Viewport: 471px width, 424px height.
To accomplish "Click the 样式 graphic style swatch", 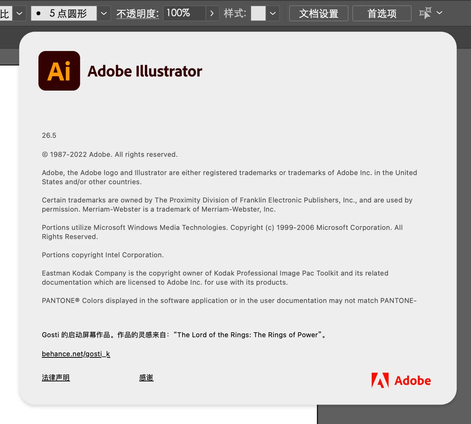I will point(258,13).
